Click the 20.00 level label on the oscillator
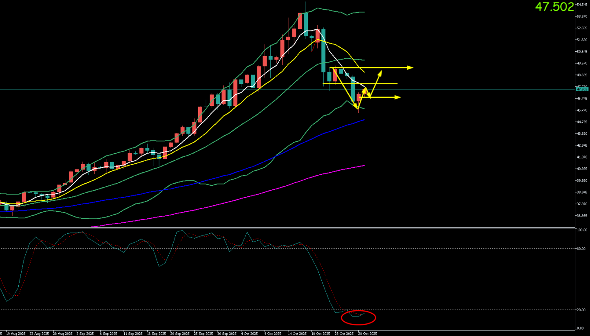The image size is (590, 336). [x=581, y=310]
